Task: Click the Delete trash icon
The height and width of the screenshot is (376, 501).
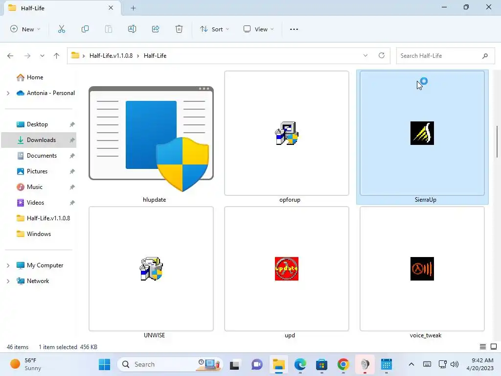Action: 179,29
